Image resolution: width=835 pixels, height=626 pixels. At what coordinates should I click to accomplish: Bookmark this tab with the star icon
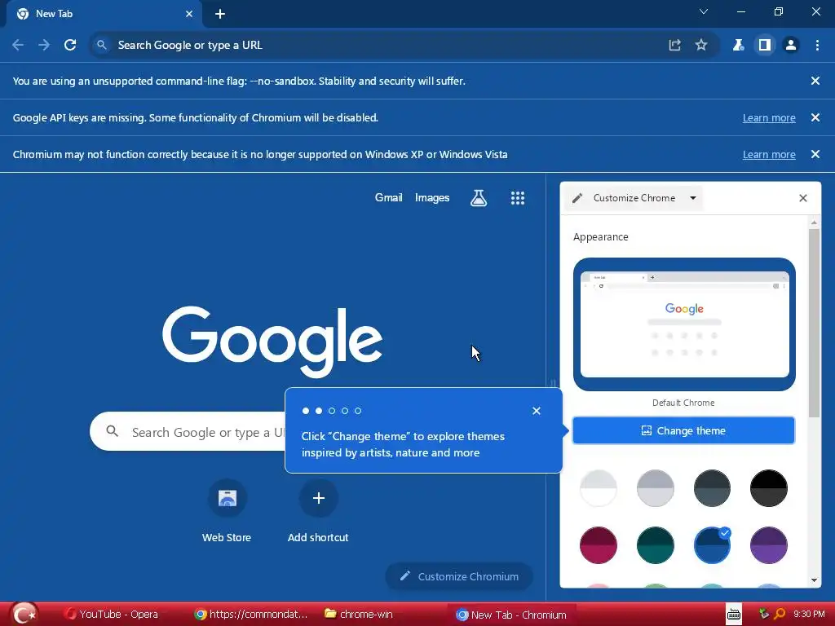click(x=701, y=46)
